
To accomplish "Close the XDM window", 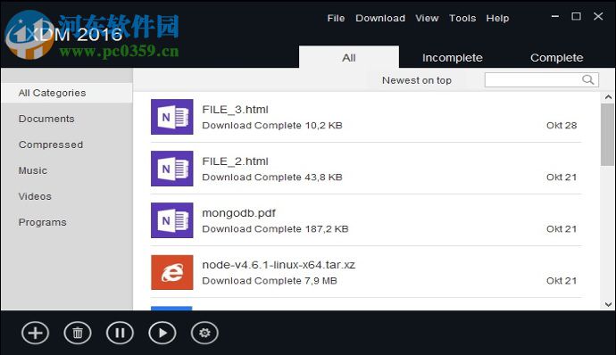I will (x=598, y=16).
